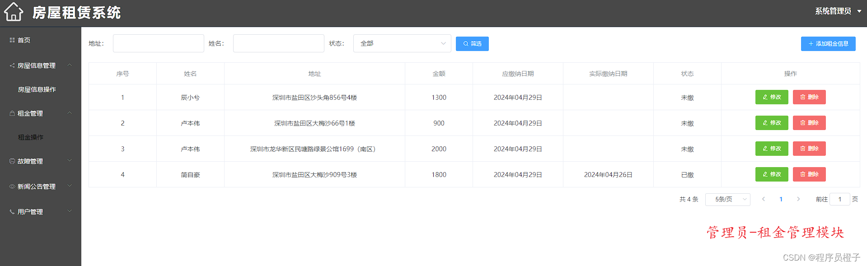This screenshot has height=266, width=867.
Task: Click the amount cell 1800
Action: tap(439, 175)
